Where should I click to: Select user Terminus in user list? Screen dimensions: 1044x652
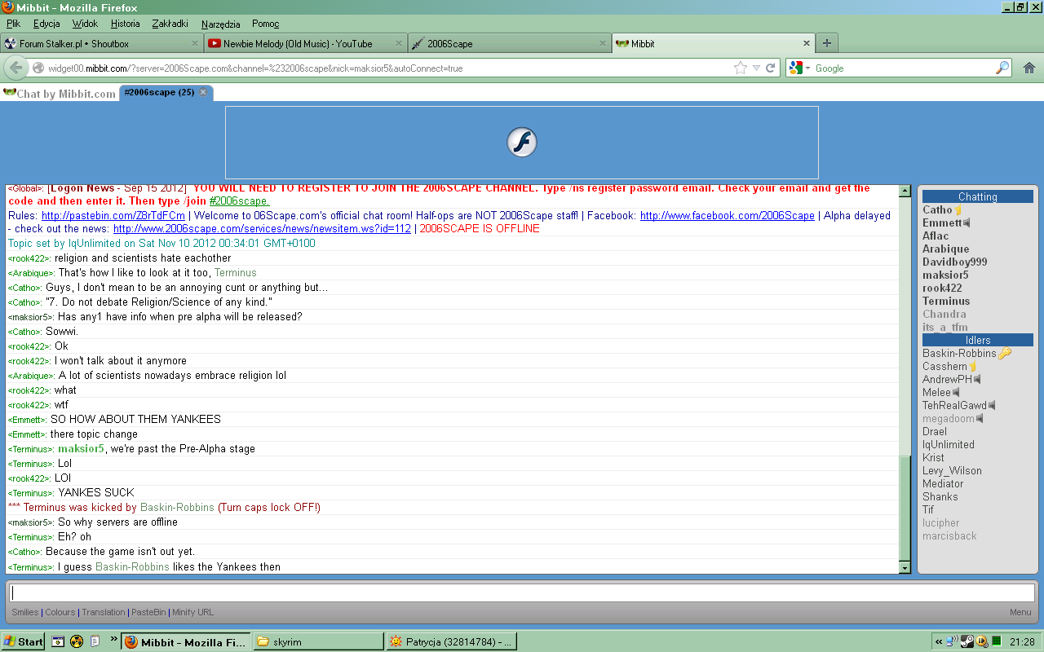946,301
